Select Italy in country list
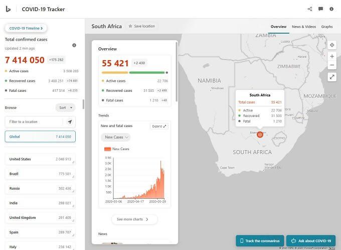This screenshot has width=341, height=250. tap(40, 246)
